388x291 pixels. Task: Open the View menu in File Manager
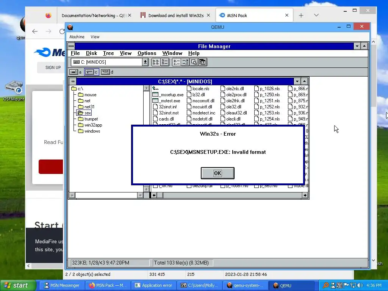[x=125, y=53]
